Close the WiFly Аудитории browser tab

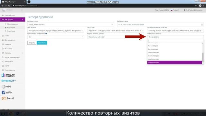tap(25, 2)
